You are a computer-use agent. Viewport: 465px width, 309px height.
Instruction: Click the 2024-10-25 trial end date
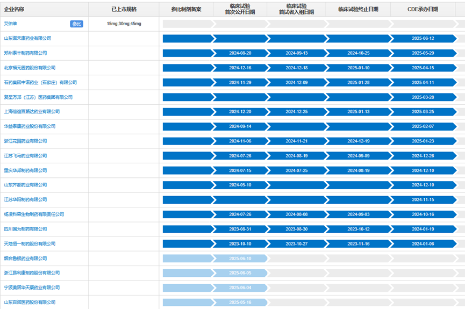click(359, 53)
